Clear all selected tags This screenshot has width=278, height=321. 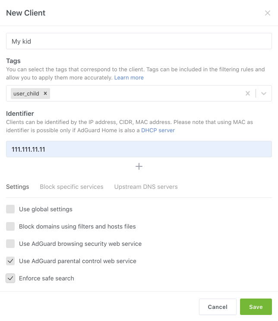248,93
